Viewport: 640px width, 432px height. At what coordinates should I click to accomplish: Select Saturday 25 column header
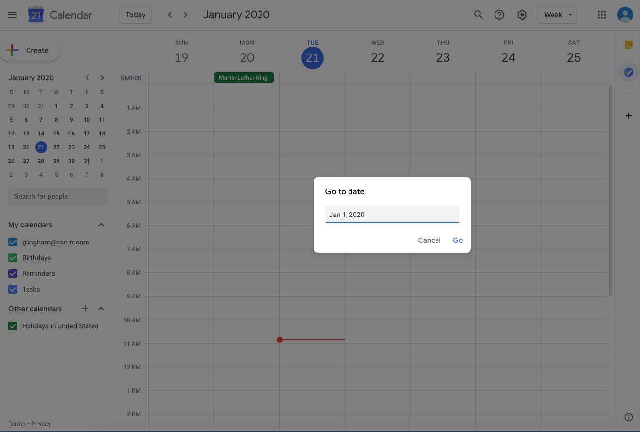574,53
